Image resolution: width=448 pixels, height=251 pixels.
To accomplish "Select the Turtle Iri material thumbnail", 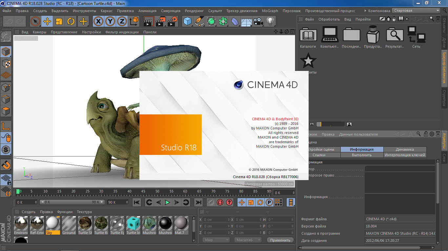I will pyautogui.click(x=133, y=225).
